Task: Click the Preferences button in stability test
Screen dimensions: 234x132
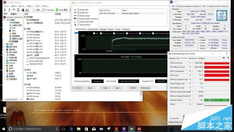Action: point(145,88)
